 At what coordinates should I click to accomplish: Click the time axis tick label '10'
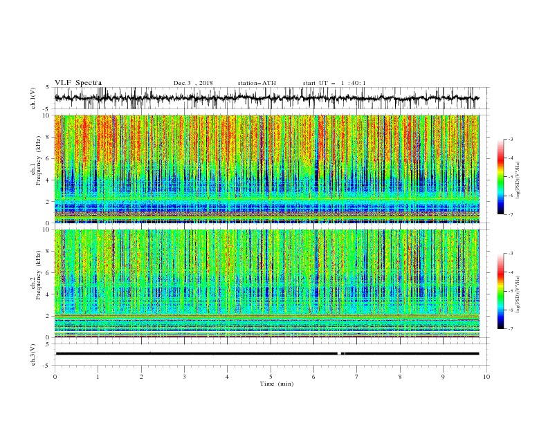[486, 377]
